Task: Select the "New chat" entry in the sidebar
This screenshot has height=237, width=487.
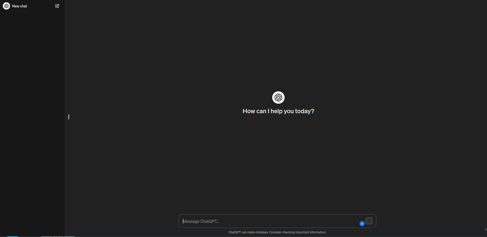Action: [20, 6]
